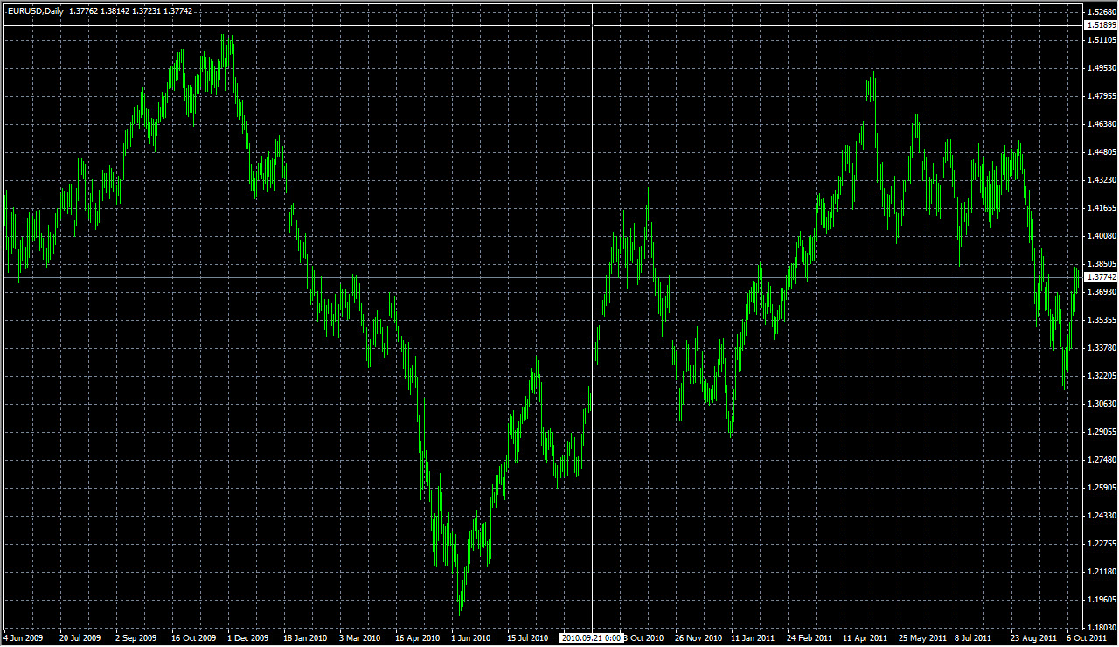Click the EURUSD,Daily chart title
The width and height of the screenshot is (1119, 647).
[35, 10]
